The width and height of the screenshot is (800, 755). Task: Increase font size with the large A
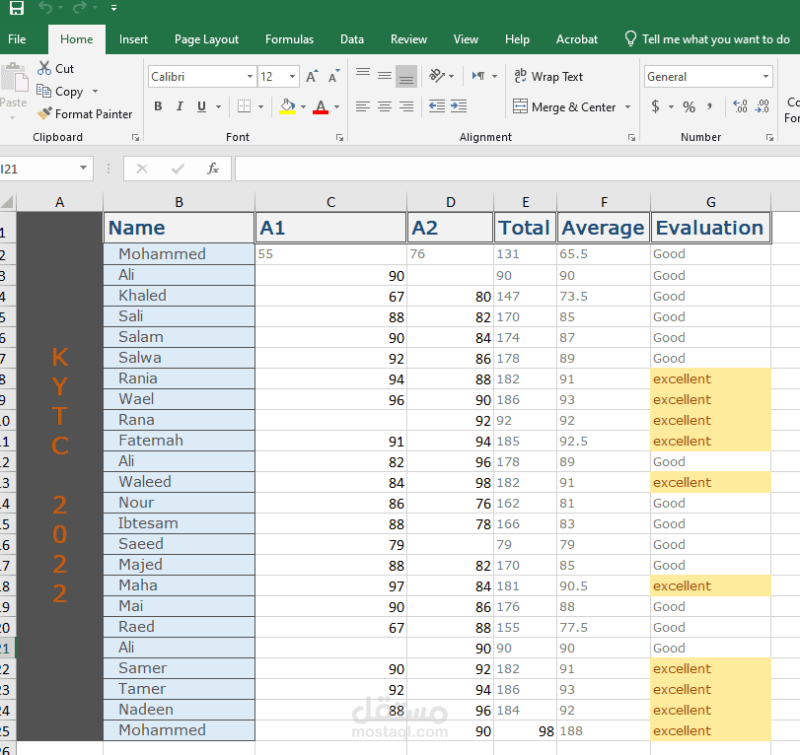pos(312,77)
